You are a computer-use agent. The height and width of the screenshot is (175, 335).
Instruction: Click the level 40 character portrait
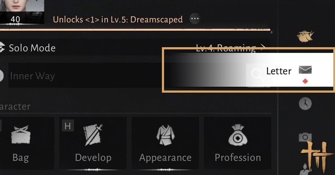coord(22,12)
